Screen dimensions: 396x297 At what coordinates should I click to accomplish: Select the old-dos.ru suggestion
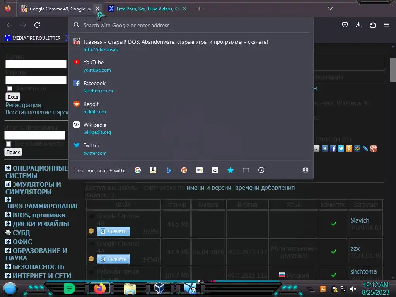(x=191, y=46)
